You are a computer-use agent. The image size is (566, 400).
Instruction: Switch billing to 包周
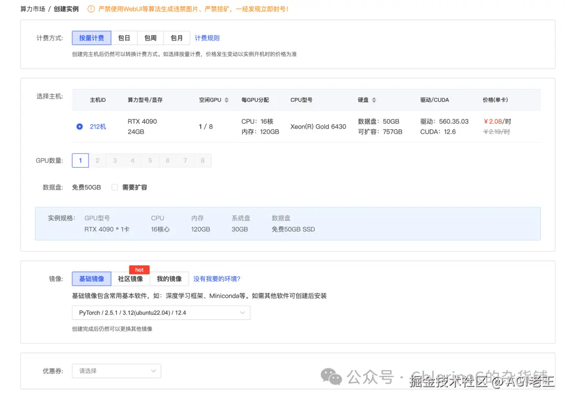[x=150, y=38]
